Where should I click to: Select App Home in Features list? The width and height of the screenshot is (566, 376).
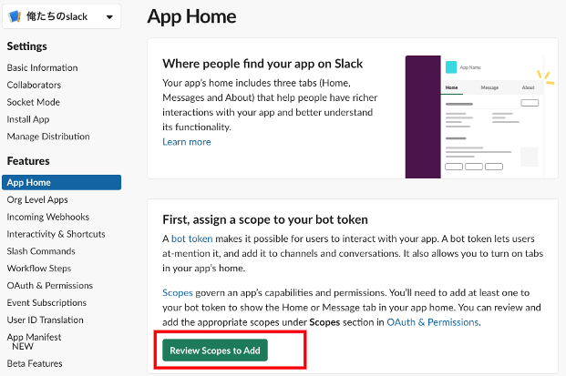[28, 182]
